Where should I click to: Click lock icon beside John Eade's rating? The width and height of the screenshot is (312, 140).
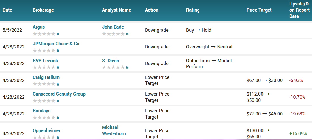point(127,34)
